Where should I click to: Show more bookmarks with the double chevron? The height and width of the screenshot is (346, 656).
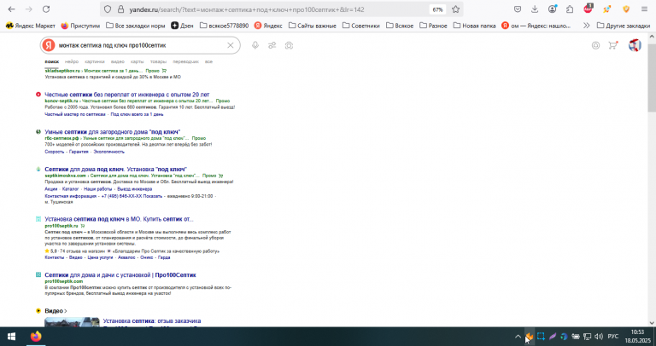586,26
